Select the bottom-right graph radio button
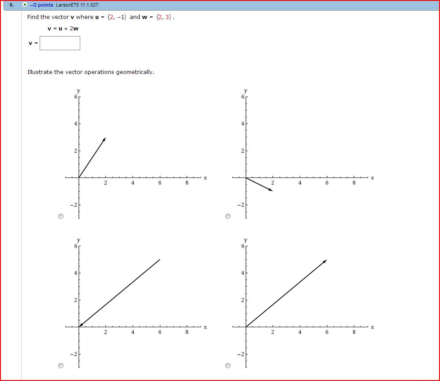 (228, 366)
